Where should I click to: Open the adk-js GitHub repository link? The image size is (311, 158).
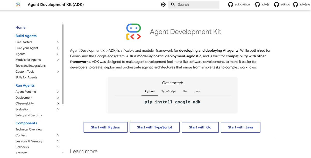pyautogui.click(x=262, y=5)
